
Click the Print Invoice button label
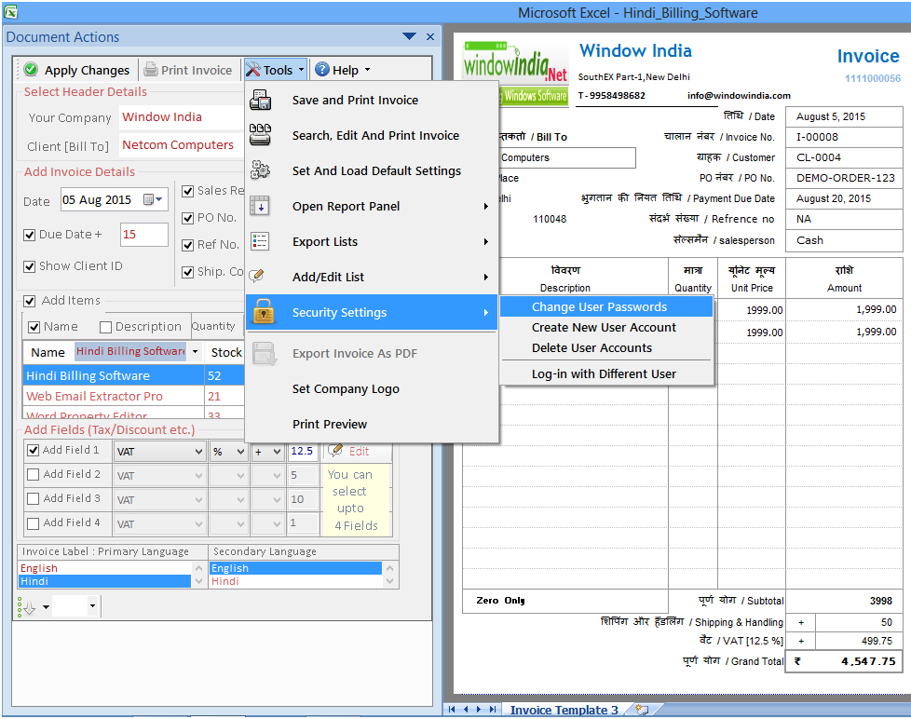coord(197,70)
